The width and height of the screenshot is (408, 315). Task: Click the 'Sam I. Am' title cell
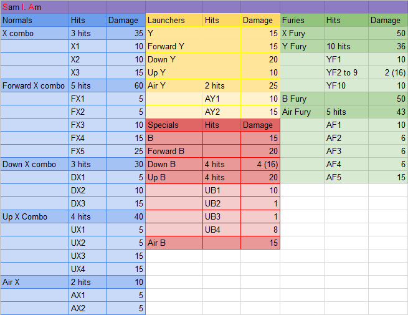tap(22, 7)
